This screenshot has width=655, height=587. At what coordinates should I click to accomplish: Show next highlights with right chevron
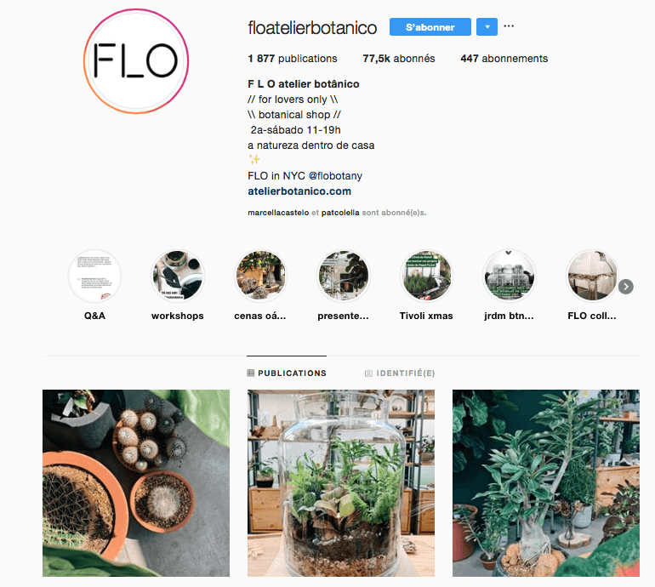coord(626,287)
